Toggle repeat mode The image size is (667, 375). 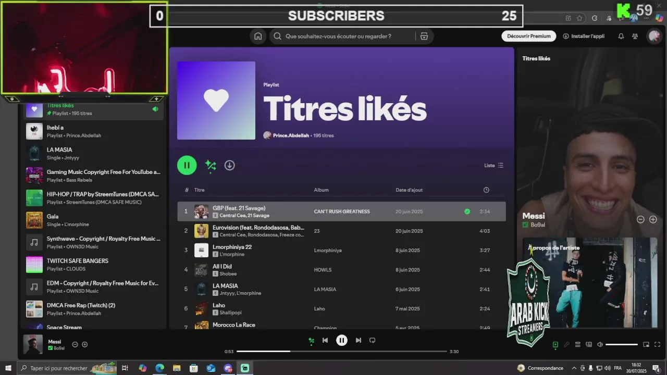pos(372,340)
